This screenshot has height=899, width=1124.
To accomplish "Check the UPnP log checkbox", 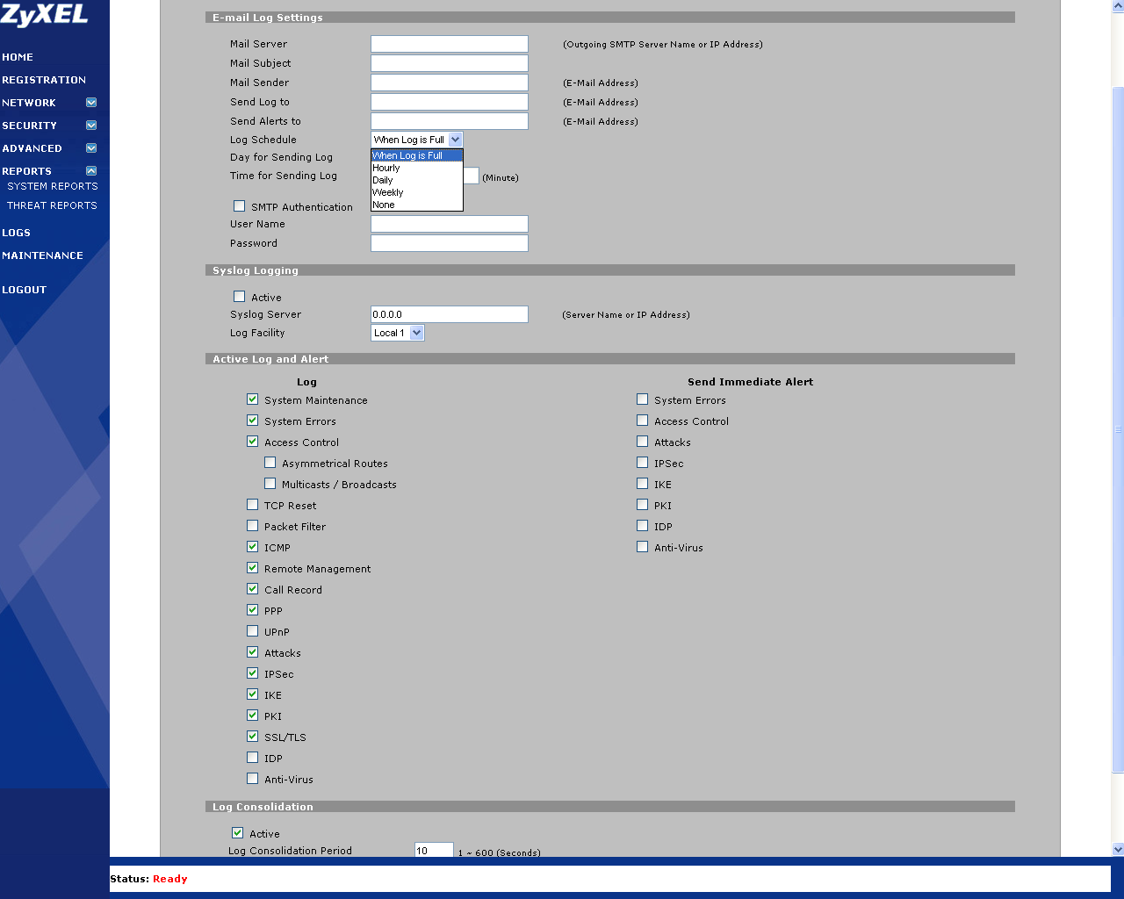I will point(253,631).
